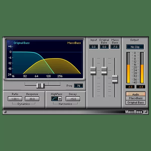The width and height of the screenshot is (151, 151).
Task: Click the left output level meter
Action: tap(128, 68)
